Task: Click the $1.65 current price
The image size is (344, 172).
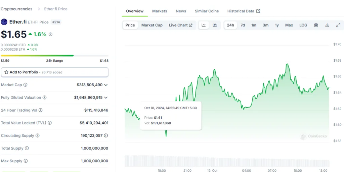Action: tap(13, 34)
